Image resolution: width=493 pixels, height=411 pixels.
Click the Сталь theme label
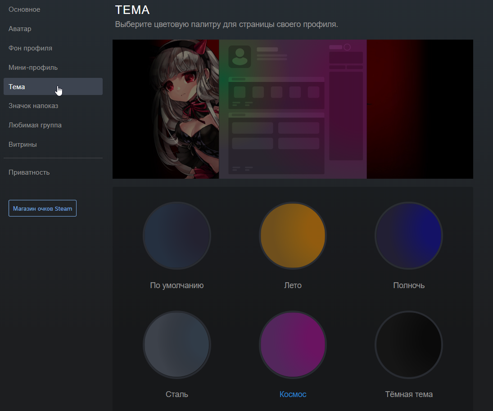[176, 394]
